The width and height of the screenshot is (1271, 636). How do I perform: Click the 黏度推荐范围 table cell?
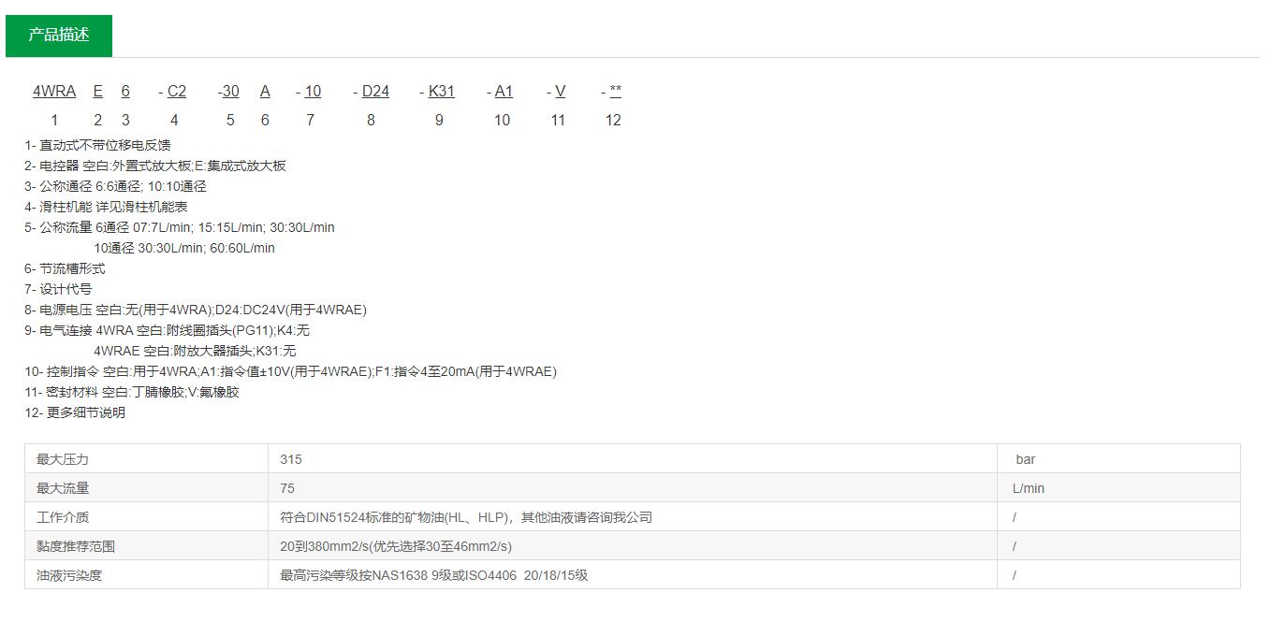[146, 546]
